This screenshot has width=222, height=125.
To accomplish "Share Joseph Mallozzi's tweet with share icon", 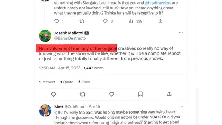I will pyautogui.click(x=169, y=94).
